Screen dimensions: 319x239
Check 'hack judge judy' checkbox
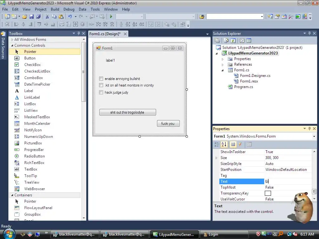[101, 92]
